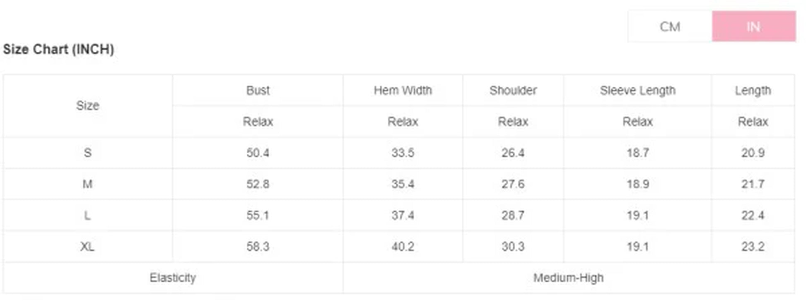Screen dimensions: 806x302
Task: Click the Sleeve Length column header
Action: [637, 90]
